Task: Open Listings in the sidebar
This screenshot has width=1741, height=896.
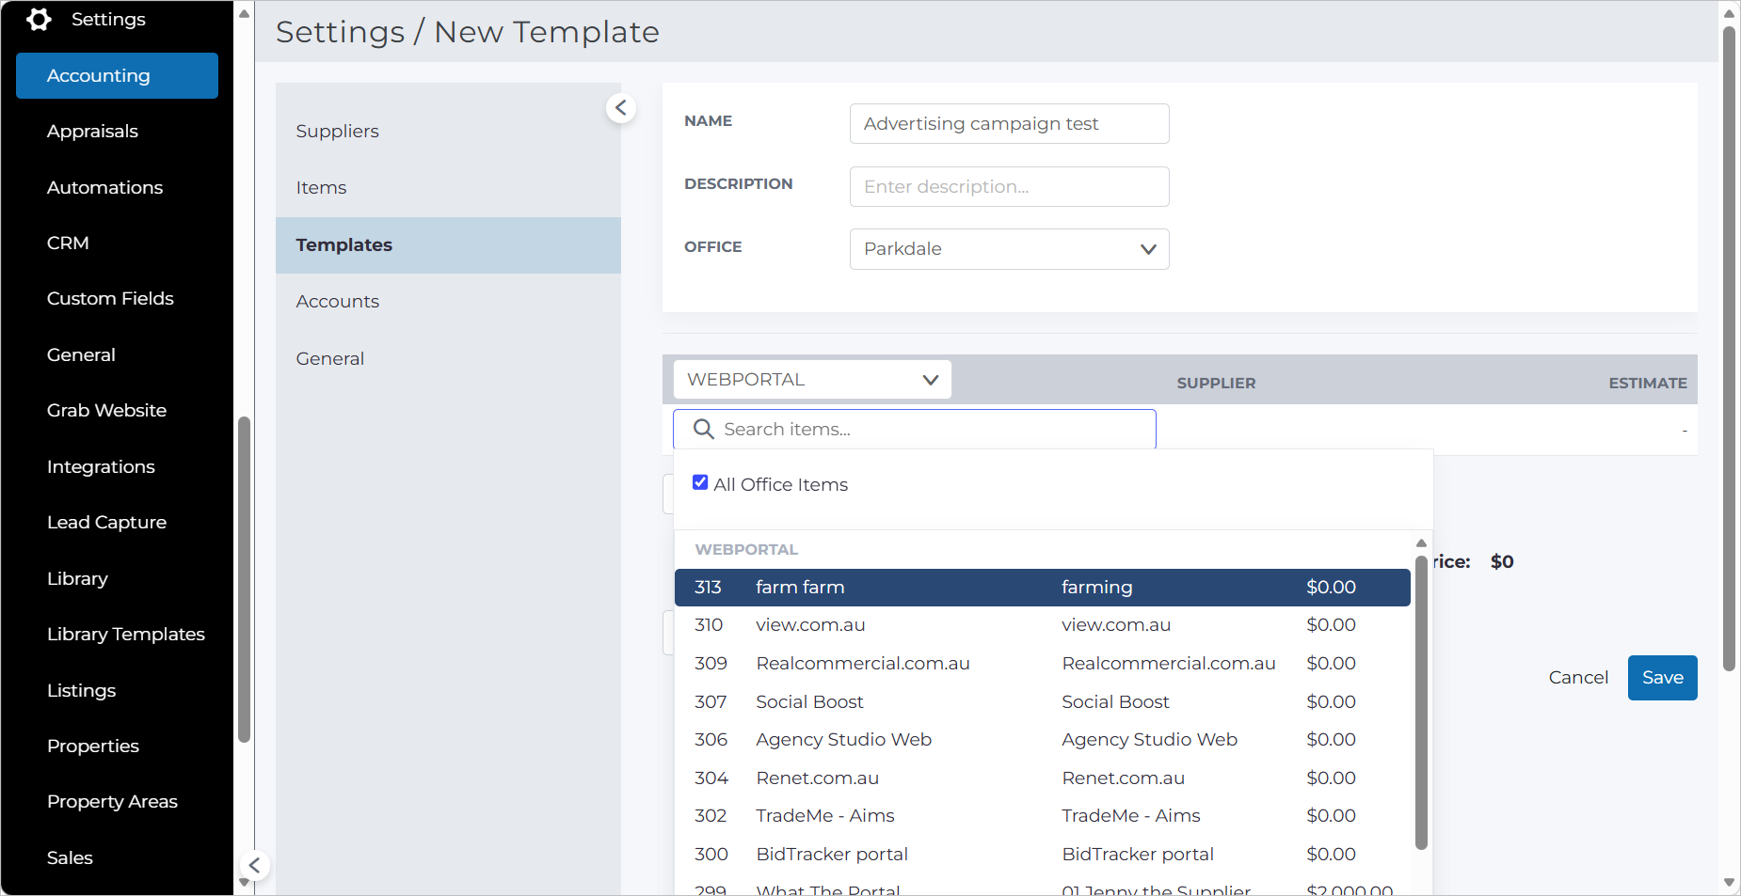Action: 81,690
